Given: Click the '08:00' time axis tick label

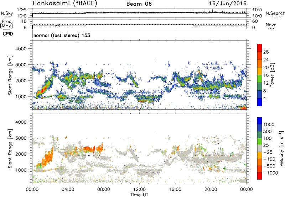Looking at the screenshot, I should click(x=104, y=190).
